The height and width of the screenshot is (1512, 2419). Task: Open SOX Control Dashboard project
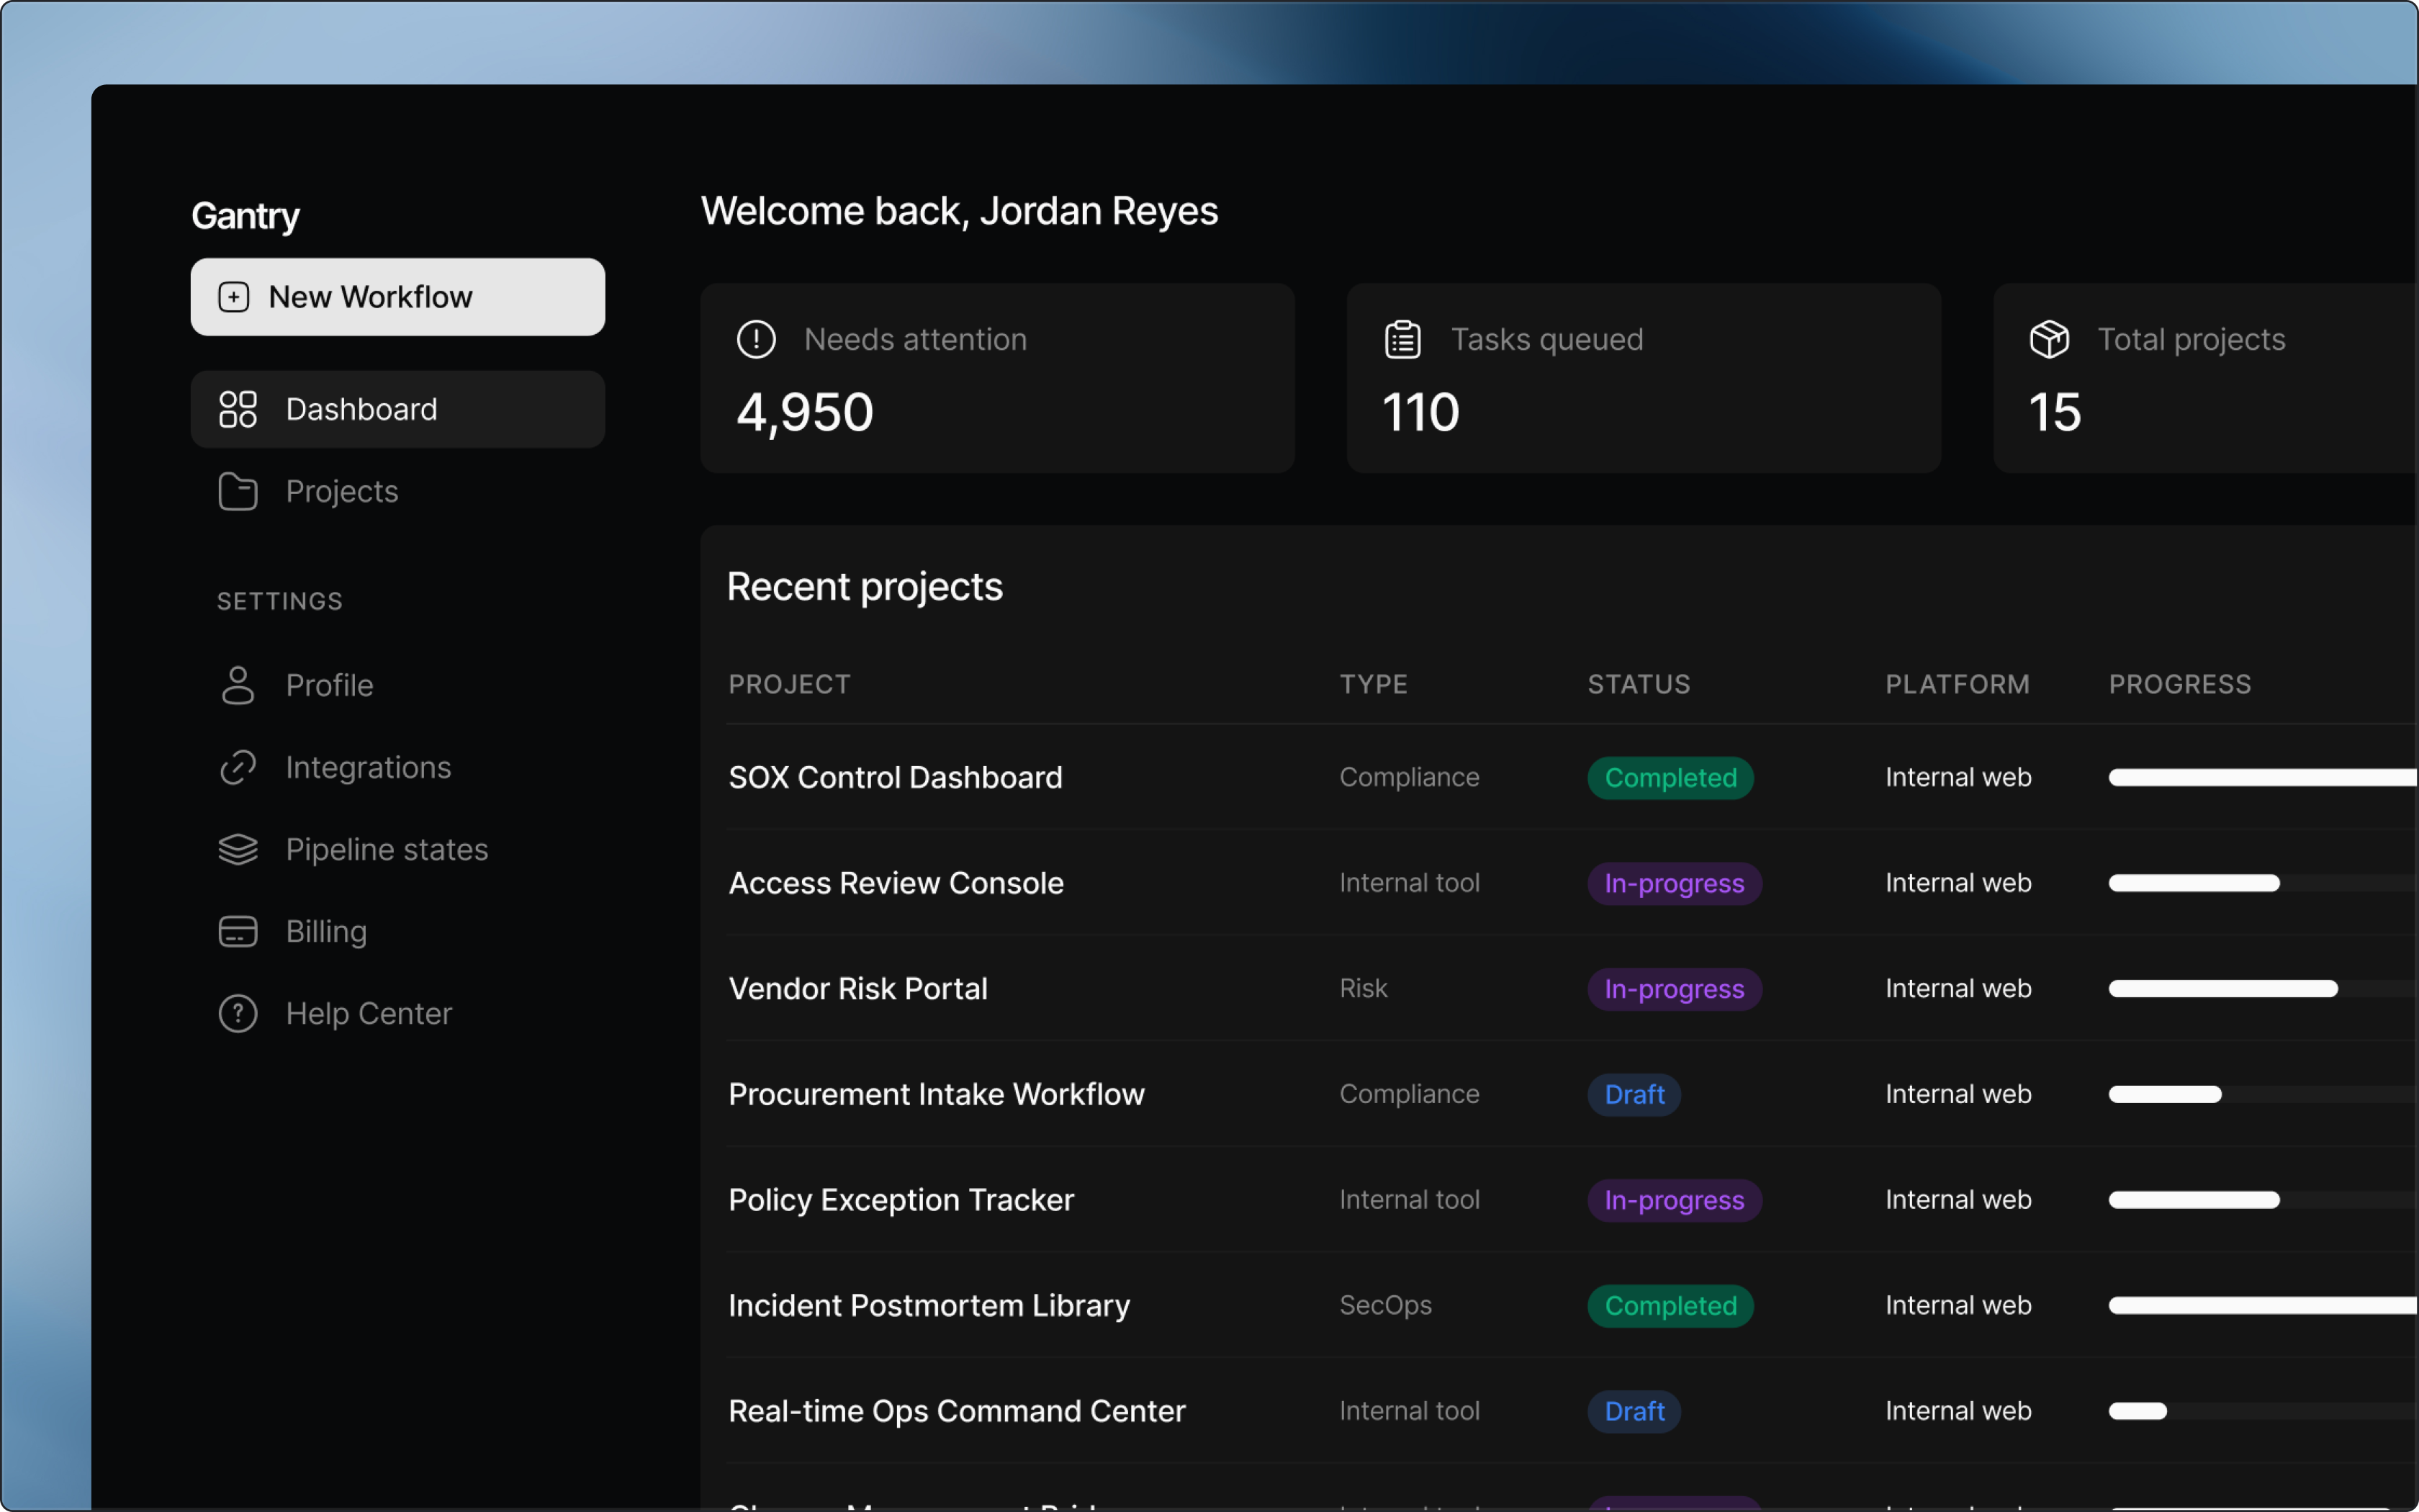[x=896, y=777]
